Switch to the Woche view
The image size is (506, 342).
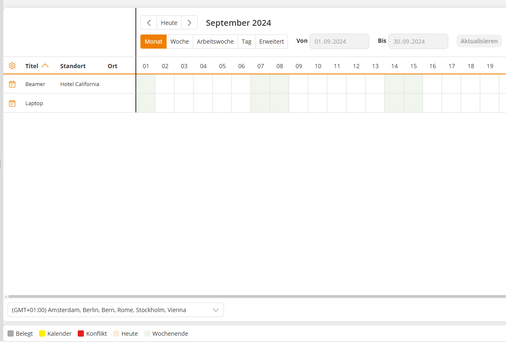point(179,42)
